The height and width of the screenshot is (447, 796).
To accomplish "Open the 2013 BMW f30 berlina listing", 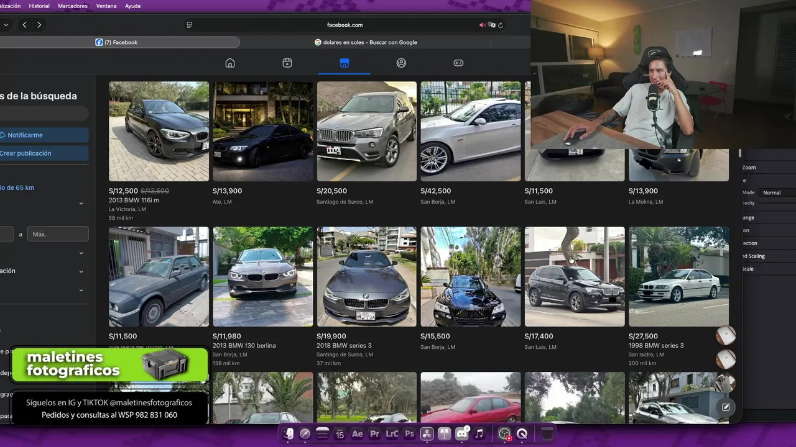I will [x=244, y=345].
